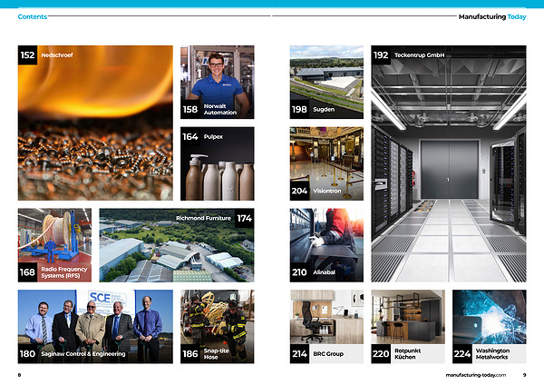This screenshot has height=385, width=544.
Task: Open Saginaw Control & Engineering photo
Action: (95, 327)
